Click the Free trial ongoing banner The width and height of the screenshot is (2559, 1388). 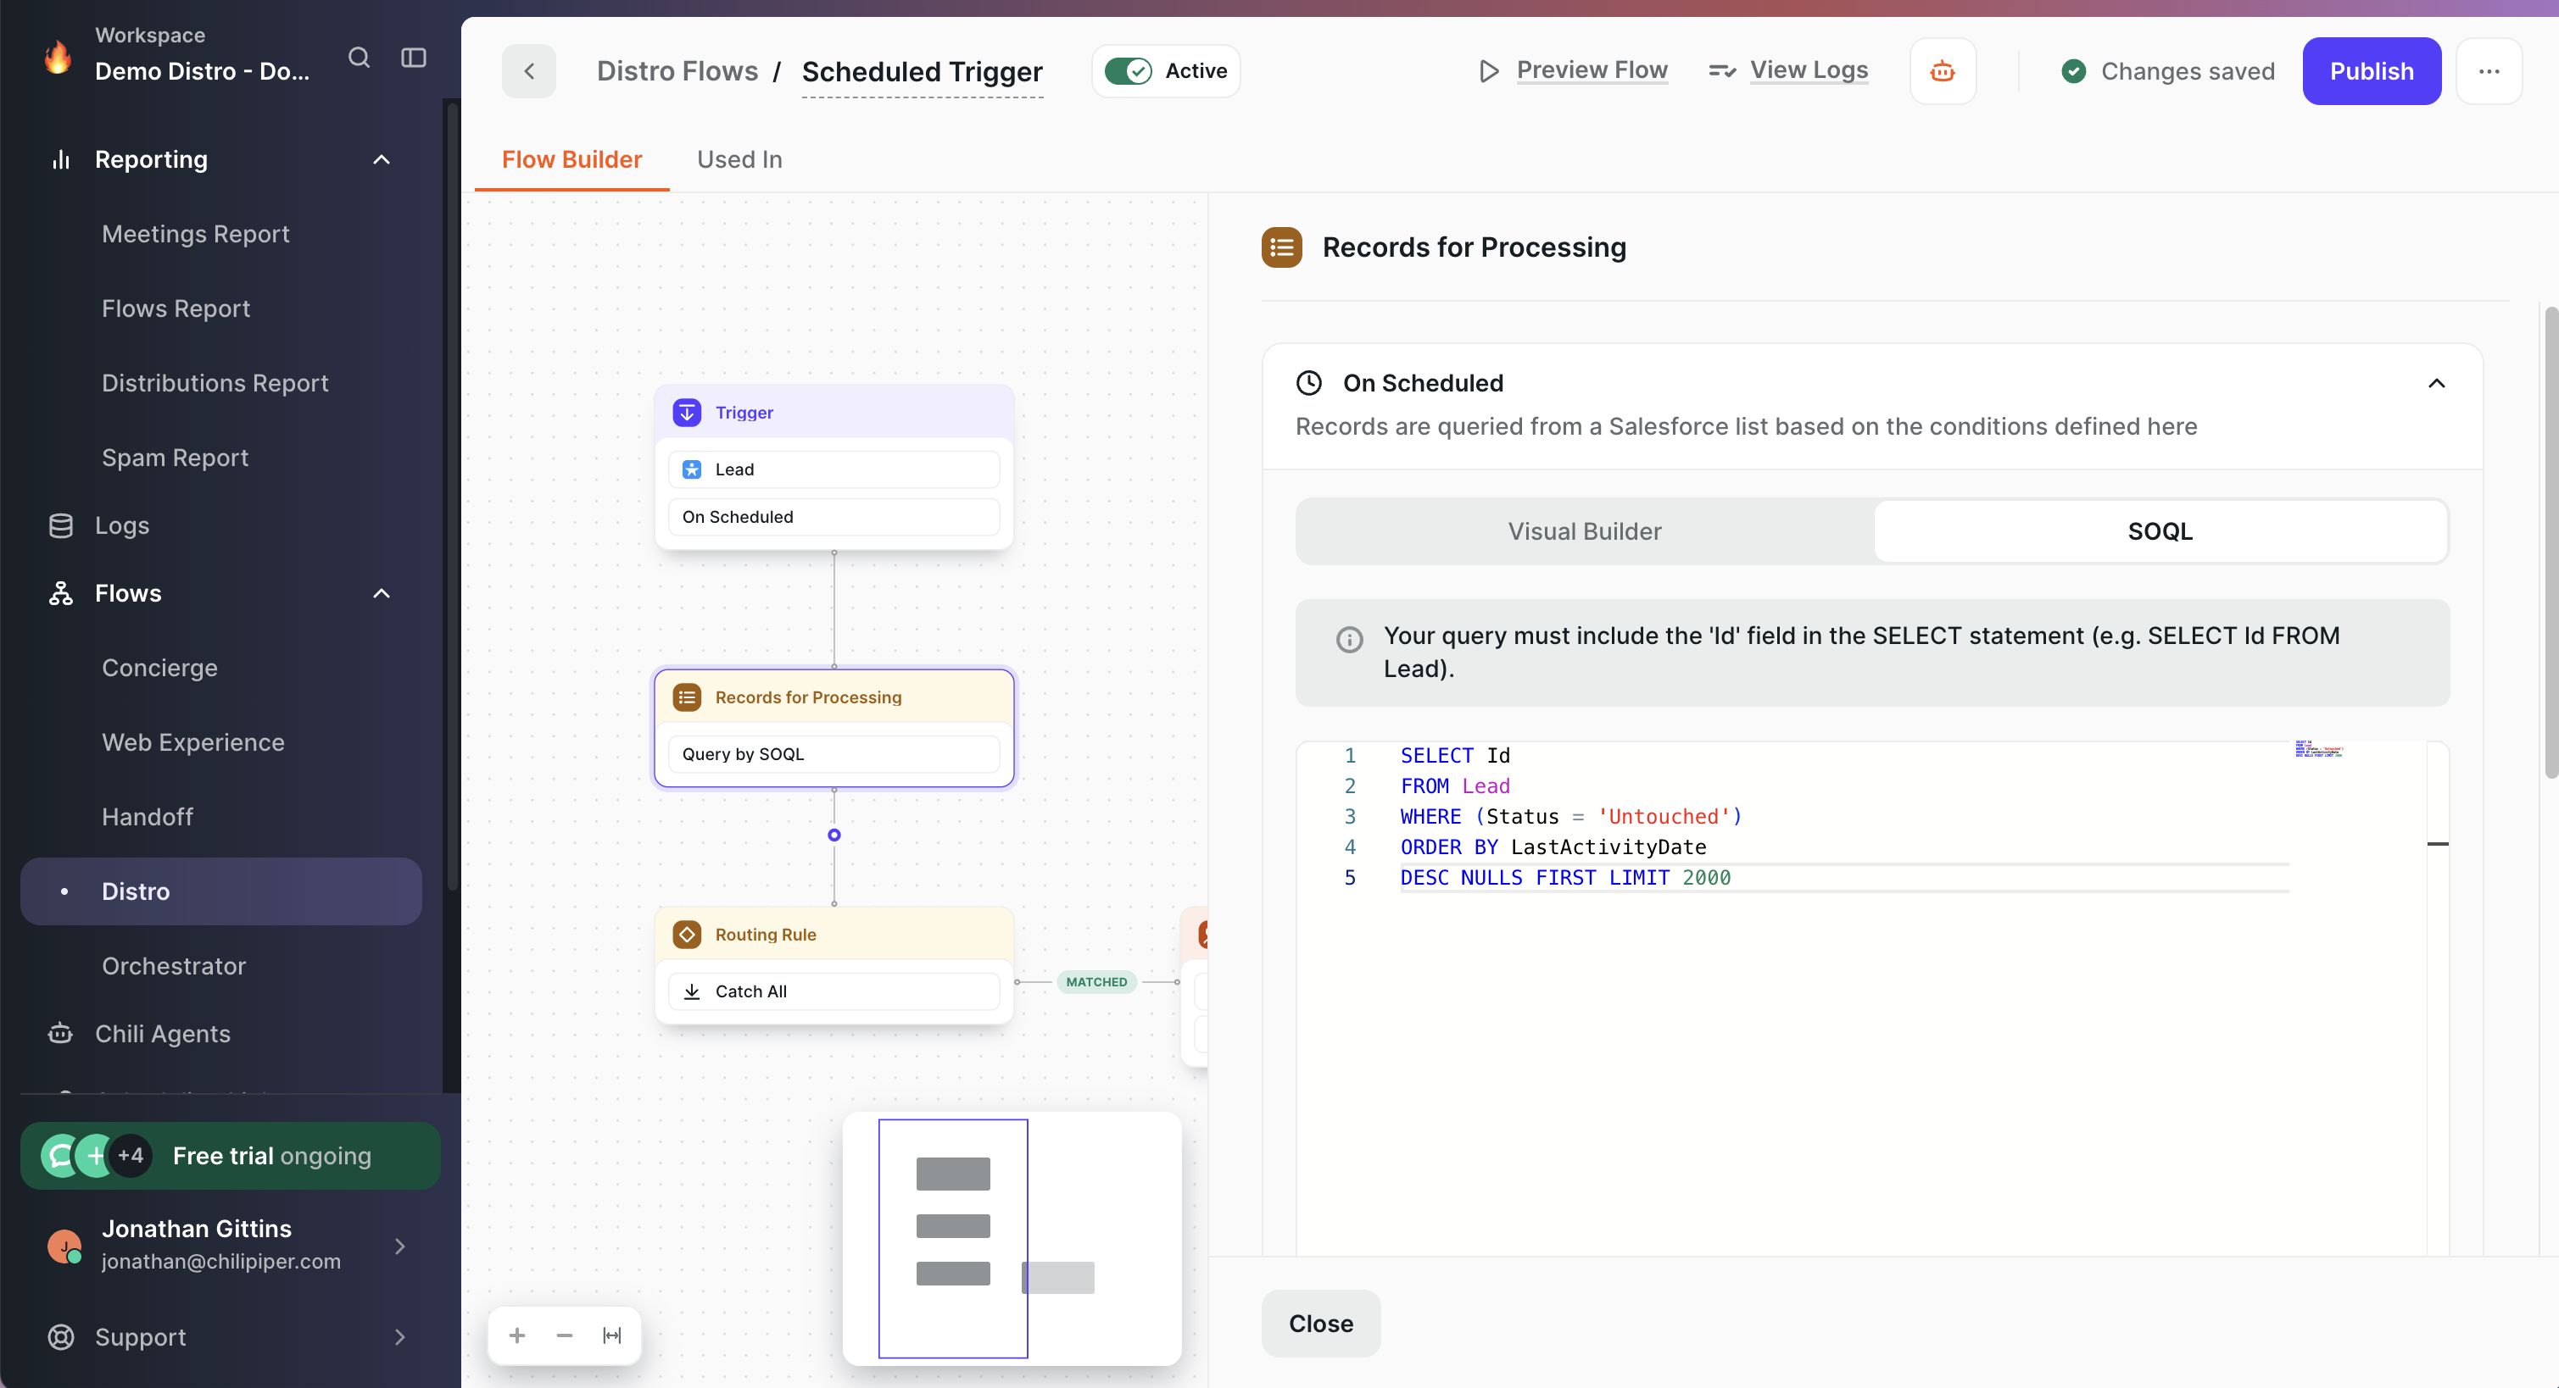pos(230,1156)
